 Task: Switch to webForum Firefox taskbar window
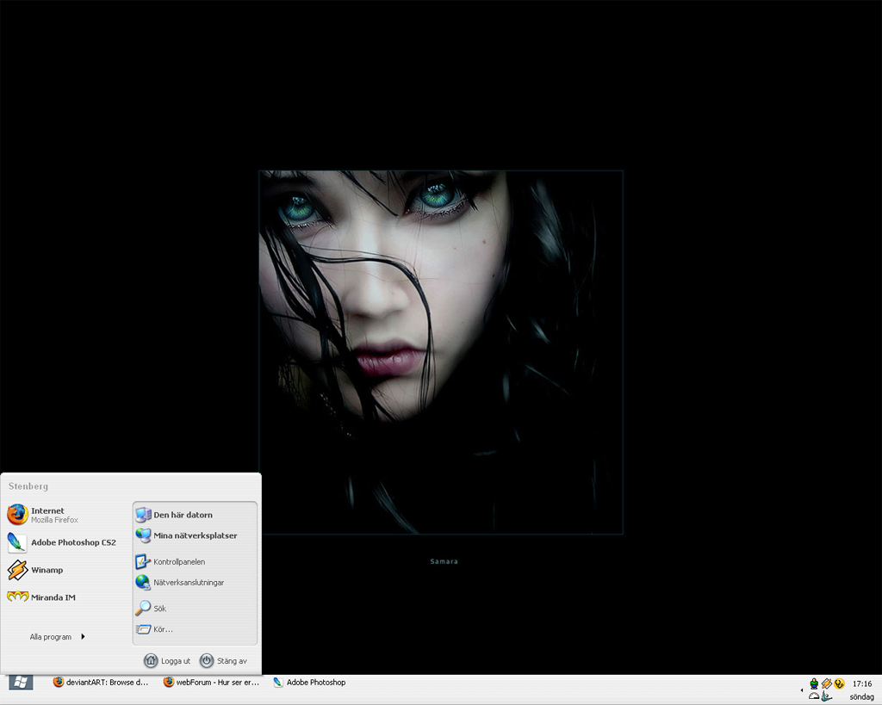[212, 683]
